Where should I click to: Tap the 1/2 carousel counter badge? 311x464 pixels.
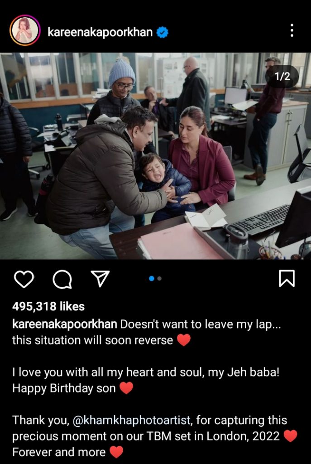[x=282, y=76]
